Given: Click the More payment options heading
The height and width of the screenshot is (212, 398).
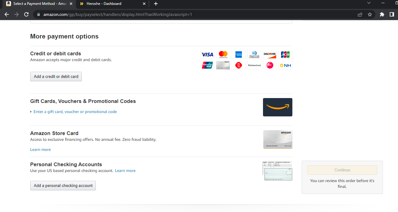Looking at the screenshot, I should [64, 36].
